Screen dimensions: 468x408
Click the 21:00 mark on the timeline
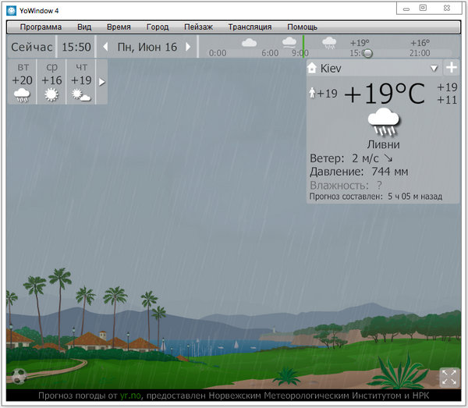pos(419,53)
